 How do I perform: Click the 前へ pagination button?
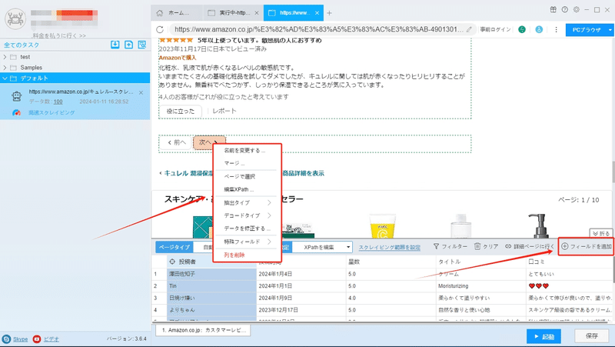(x=177, y=142)
